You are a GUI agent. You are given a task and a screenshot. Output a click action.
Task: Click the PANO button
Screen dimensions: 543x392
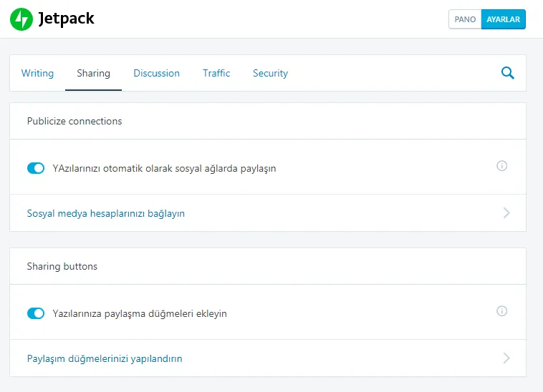465,19
